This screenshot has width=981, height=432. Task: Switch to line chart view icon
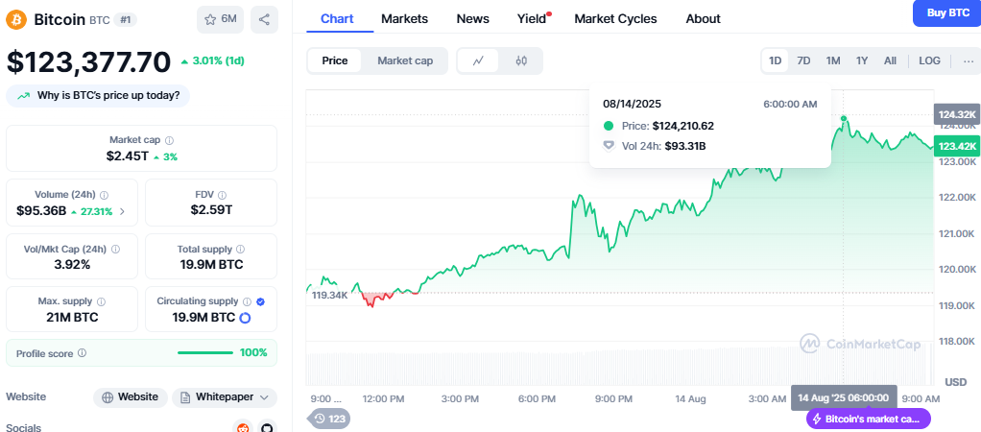(x=479, y=60)
